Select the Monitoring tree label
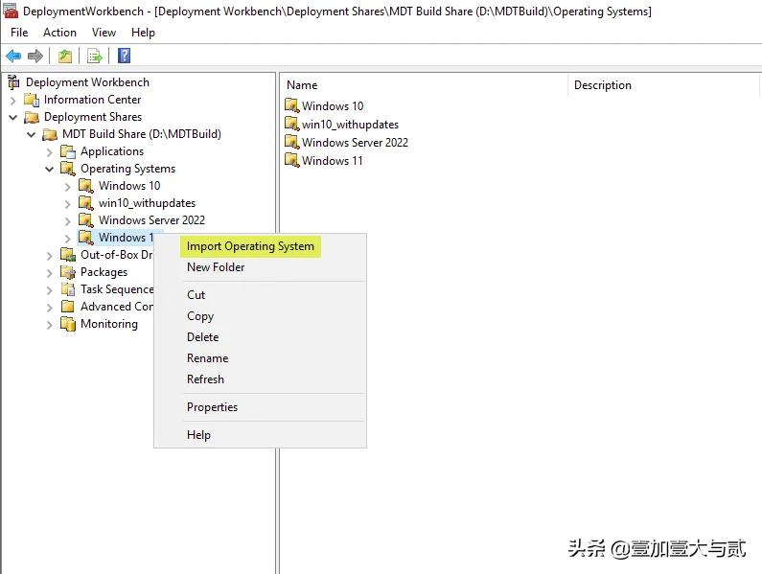The image size is (762, 574). [x=109, y=324]
